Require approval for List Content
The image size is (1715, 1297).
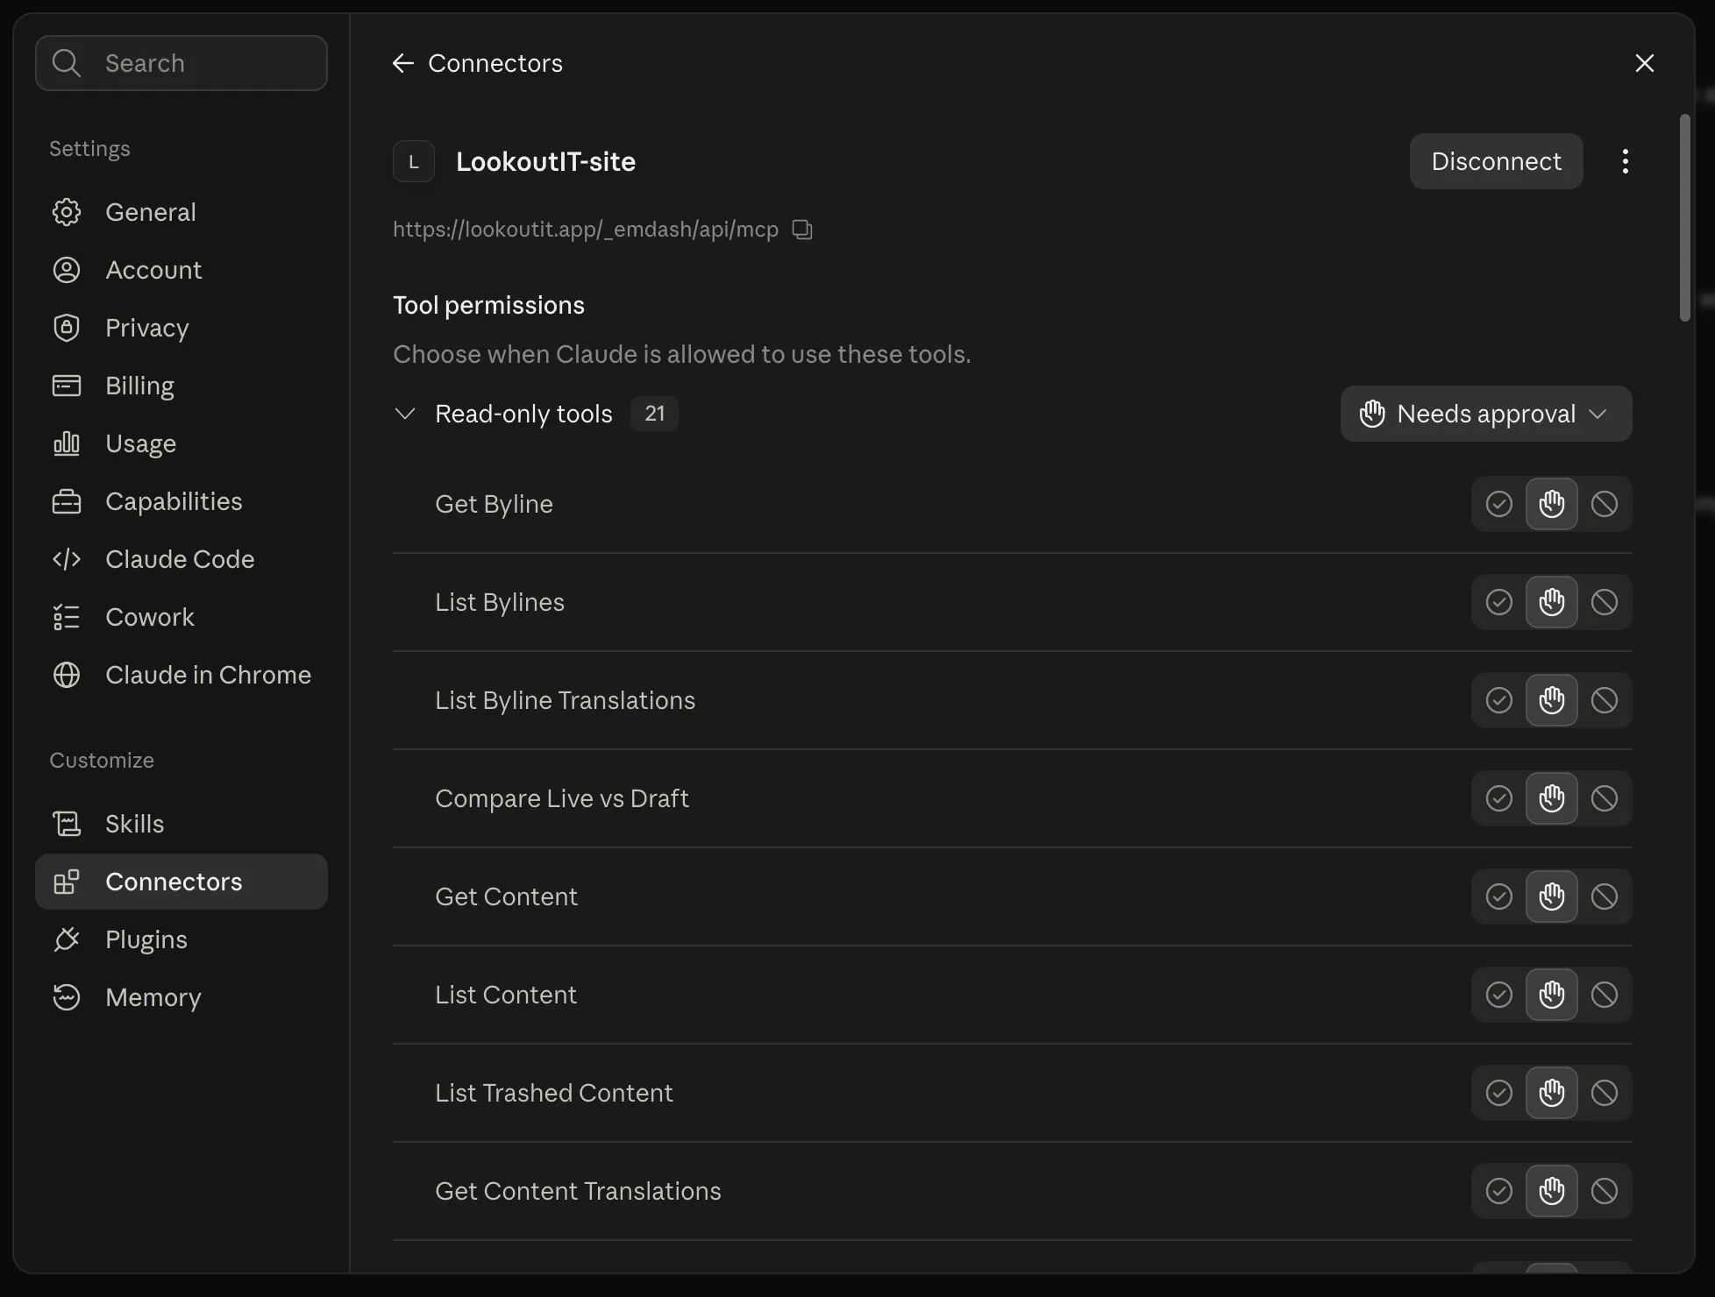click(1552, 995)
